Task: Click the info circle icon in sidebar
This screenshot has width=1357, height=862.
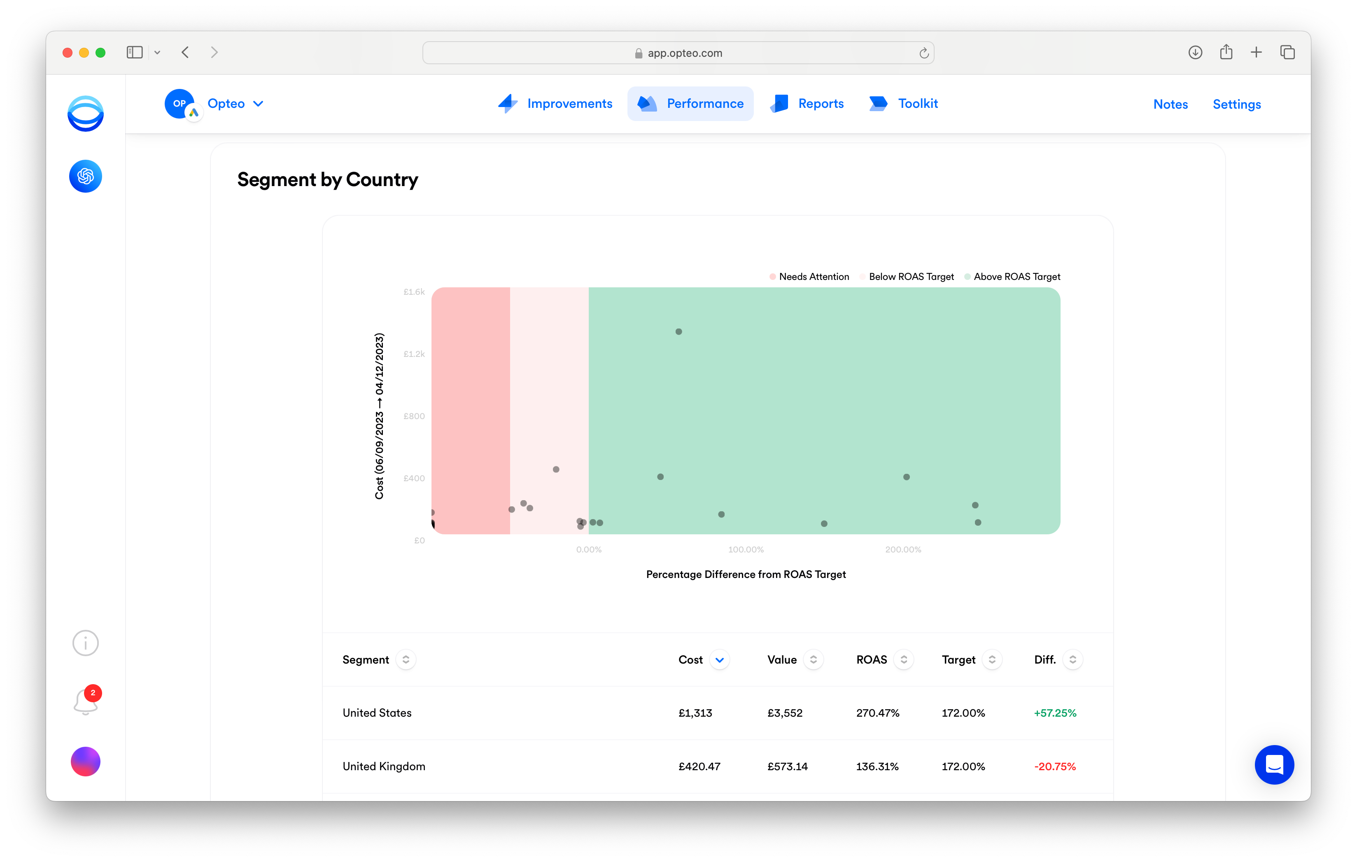Action: pyautogui.click(x=86, y=643)
